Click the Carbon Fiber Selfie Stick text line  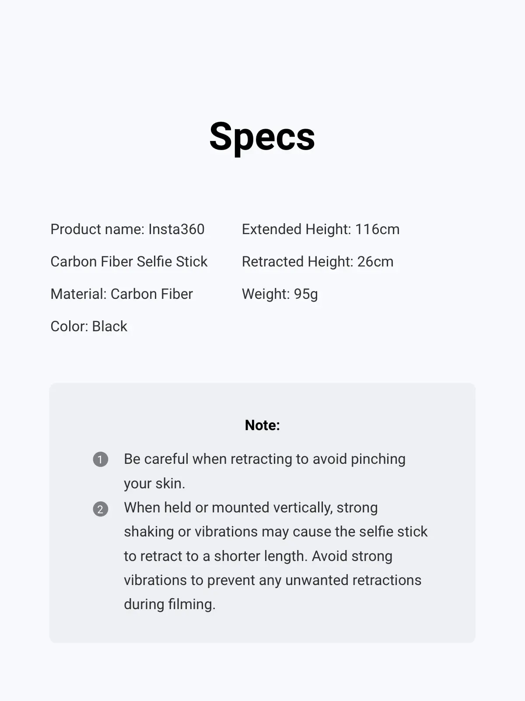point(129,262)
